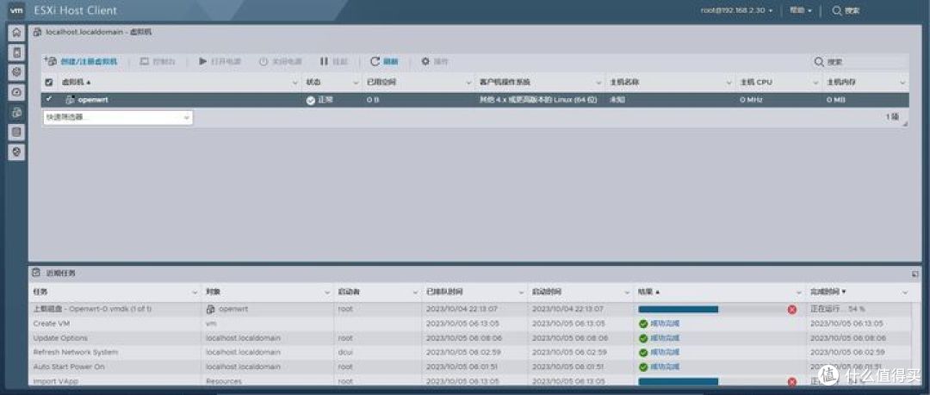Toggle the openwrt row checkbox
Image resolution: width=930 pixels, height=395 pixels.
pyautogui.click(x=49, y=100)
